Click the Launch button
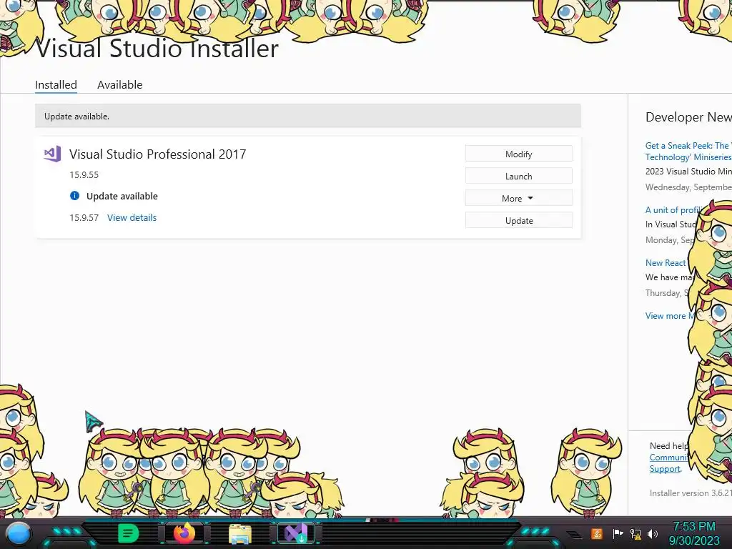This screenshot has height=549, width=732. (x=519, y=176)
